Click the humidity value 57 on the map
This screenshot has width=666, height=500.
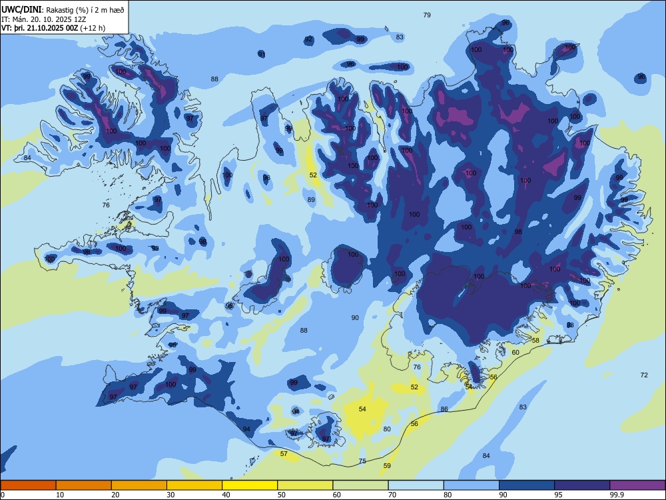coord(284,453)
